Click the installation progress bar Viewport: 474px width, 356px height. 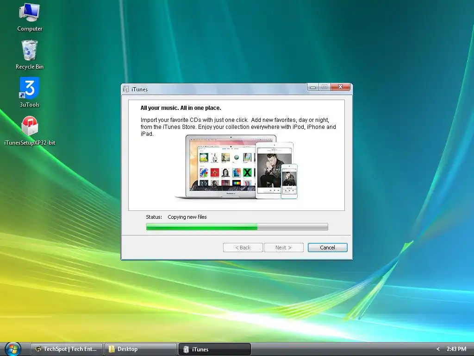click(237, 227)
